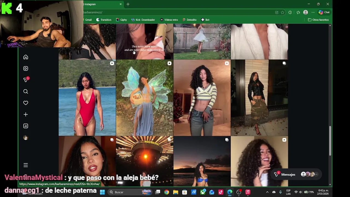This screenshot has height=197, width=350.
Task: Add page to favorites star icon
Action: (282, 12)
